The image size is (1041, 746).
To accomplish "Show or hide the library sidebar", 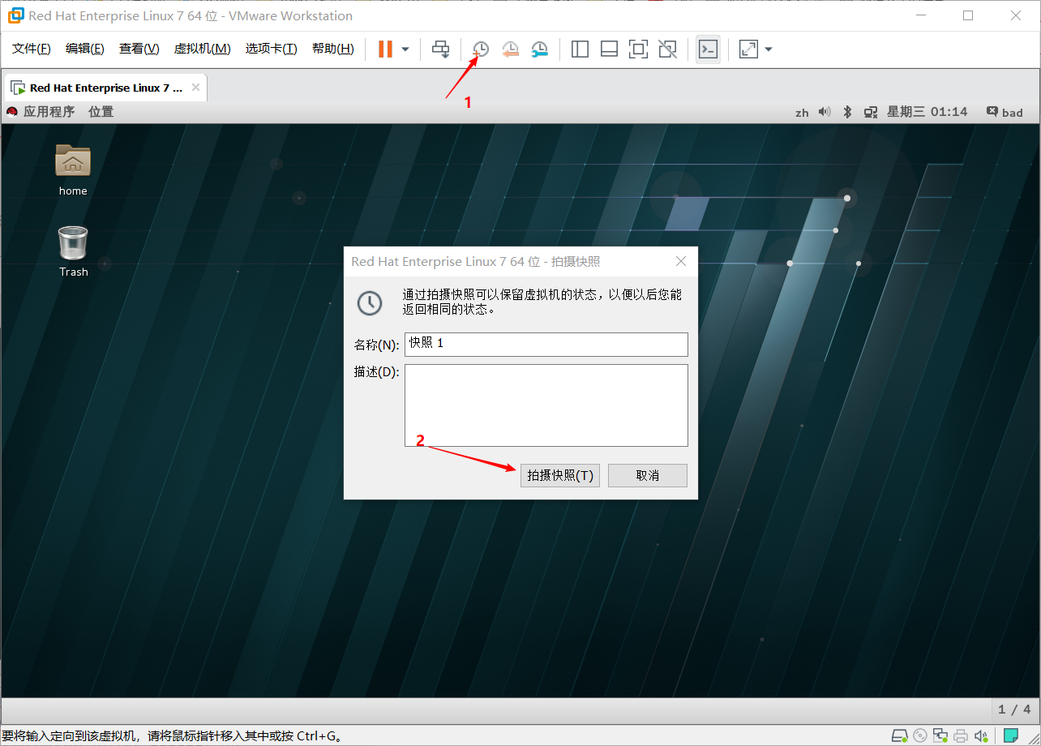I will click(x=580, y=49).
